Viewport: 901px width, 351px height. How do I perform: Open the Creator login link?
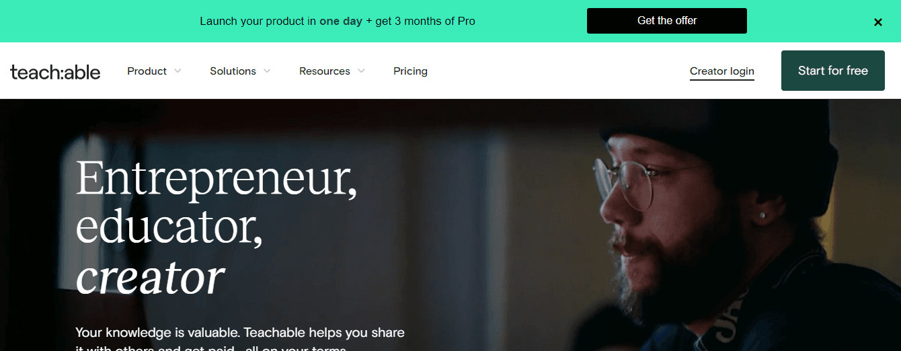click(x=721, y=71)
